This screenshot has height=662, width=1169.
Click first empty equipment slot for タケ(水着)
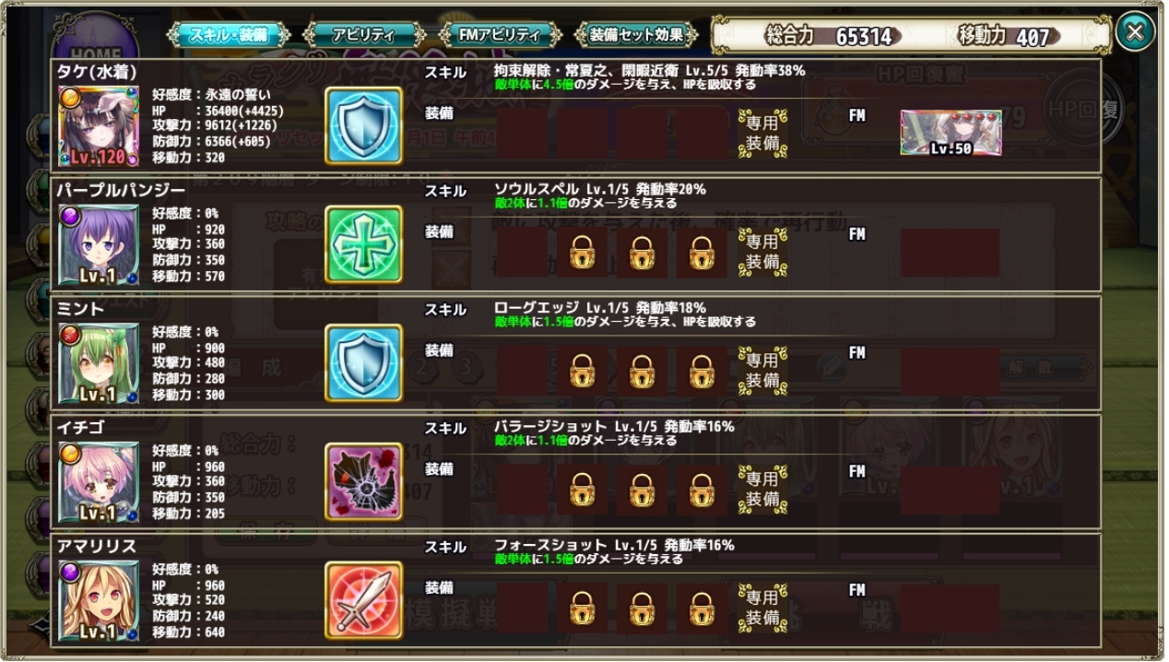[522, 134]
